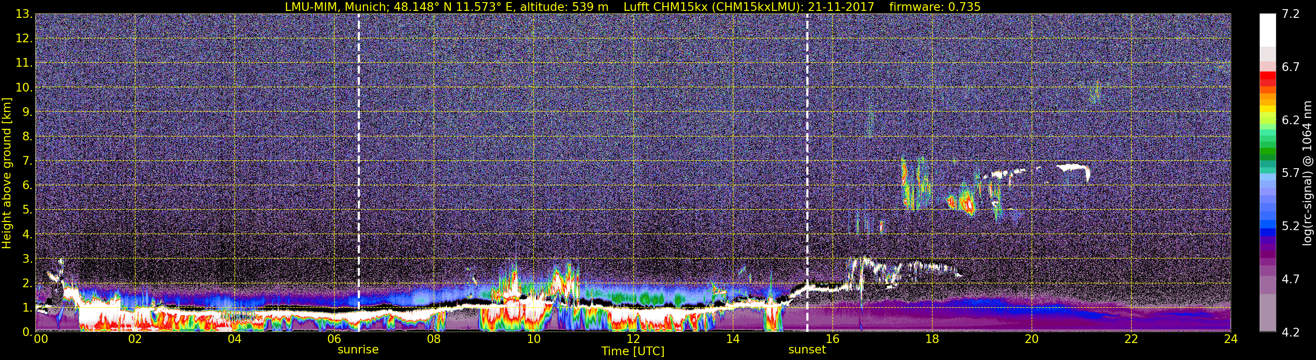1316x360 pixels.
Task: Click the time axis tick '08'
Action: [x=434, y=340]
